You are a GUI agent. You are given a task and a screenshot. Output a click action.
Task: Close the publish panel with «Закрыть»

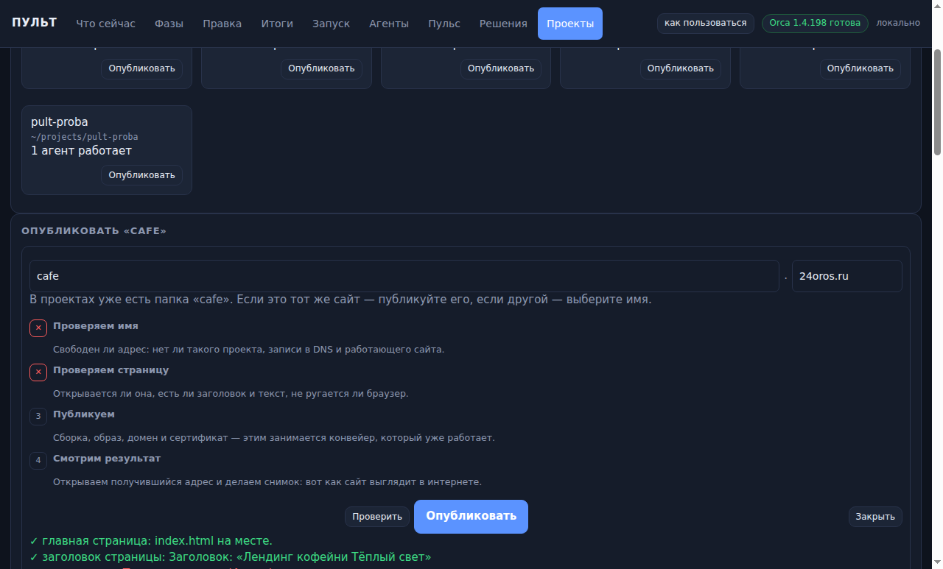(x=875, y=517)
